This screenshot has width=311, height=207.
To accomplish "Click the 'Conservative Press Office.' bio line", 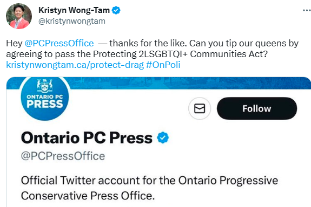I will 88,196.
